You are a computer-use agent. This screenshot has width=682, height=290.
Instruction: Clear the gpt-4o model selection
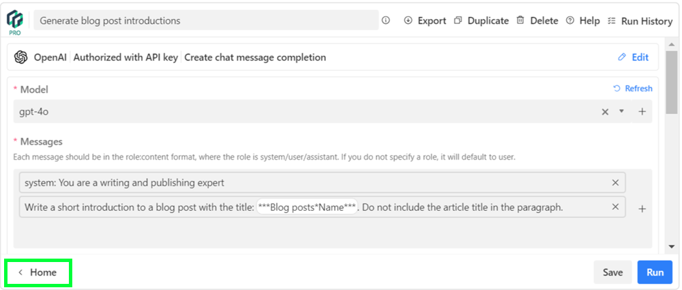tap(605, 111)
